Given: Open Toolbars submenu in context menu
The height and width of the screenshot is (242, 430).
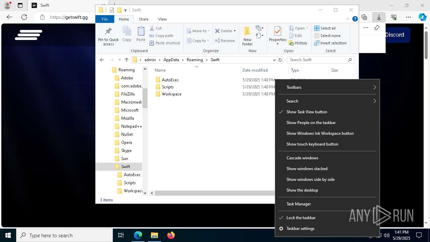Looking at the screenshot, I should (x=327, y=87).
